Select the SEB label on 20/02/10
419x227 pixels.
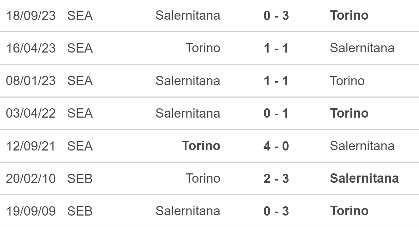80,179
